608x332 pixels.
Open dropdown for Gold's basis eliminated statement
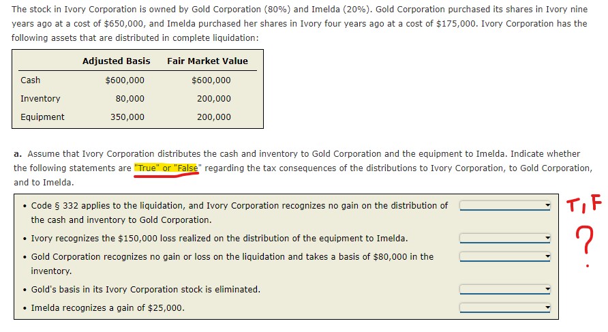point(505,289)
